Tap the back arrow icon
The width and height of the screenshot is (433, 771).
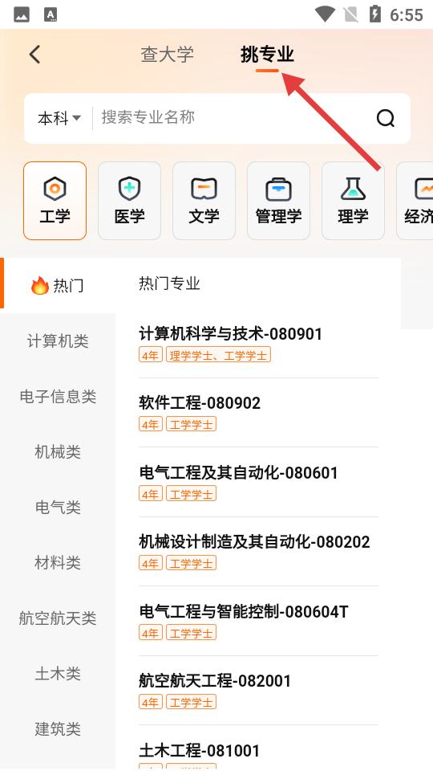coord(34,55)
